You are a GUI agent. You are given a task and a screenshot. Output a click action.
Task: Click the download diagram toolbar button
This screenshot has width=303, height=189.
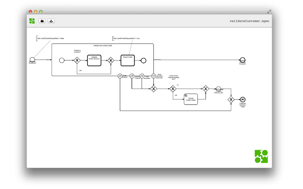pos(51,21)
